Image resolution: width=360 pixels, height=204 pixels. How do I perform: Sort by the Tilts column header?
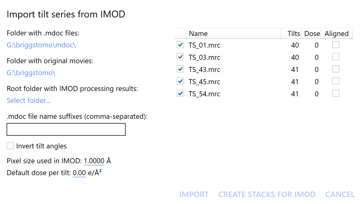pyautogui.click(x=291, y=34)
